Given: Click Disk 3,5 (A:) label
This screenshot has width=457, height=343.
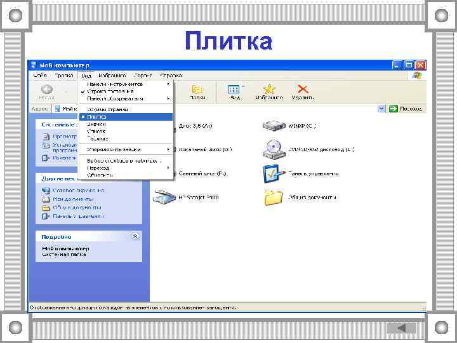Looking at the screenshot, I should [x=195, y=126].
